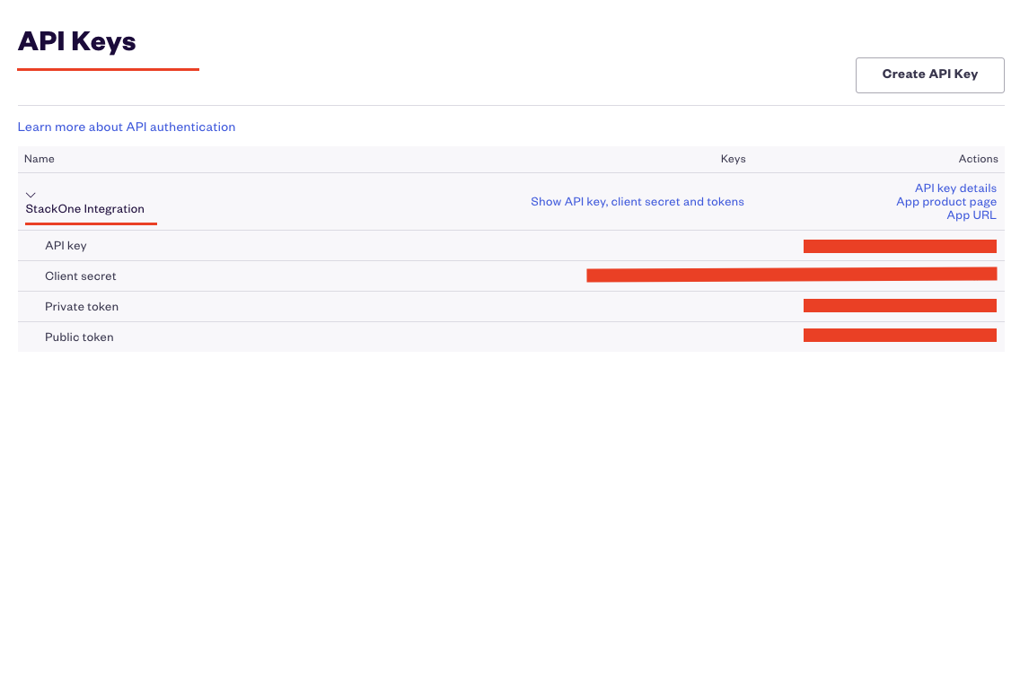Screen dimensions: 1020x691
Task: Click the Actions column header
Action: click(x=978, y=159)
